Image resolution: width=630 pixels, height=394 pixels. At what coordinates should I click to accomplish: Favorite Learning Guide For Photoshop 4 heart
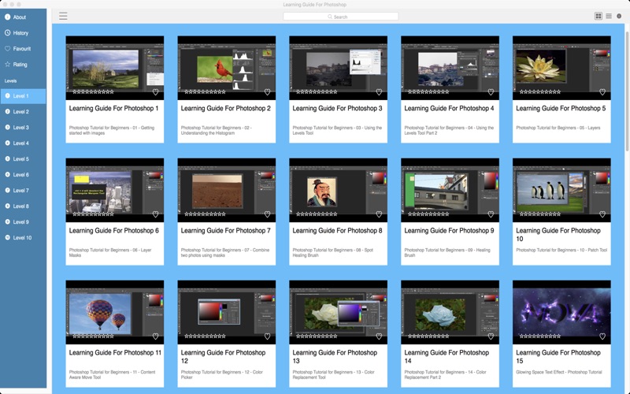(x=491, y=92)
